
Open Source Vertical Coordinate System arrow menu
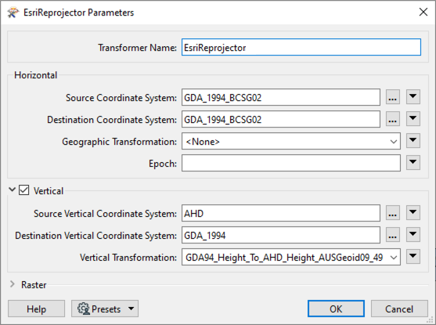tap(413, 212)
